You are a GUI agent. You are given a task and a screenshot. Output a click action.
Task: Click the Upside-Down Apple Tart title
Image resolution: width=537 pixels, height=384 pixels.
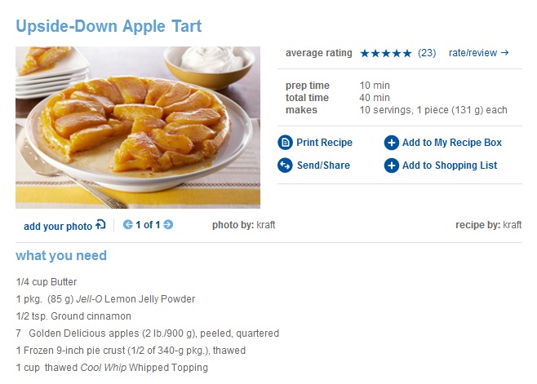click(x=109, y=26)
